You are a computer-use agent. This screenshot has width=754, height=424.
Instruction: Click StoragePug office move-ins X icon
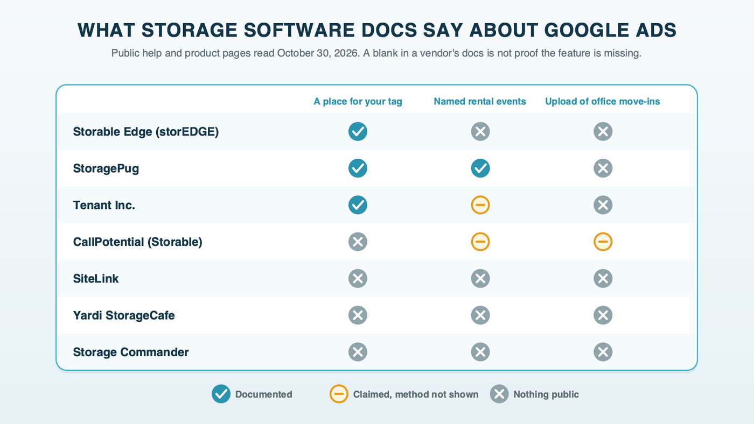click(603, 168)
